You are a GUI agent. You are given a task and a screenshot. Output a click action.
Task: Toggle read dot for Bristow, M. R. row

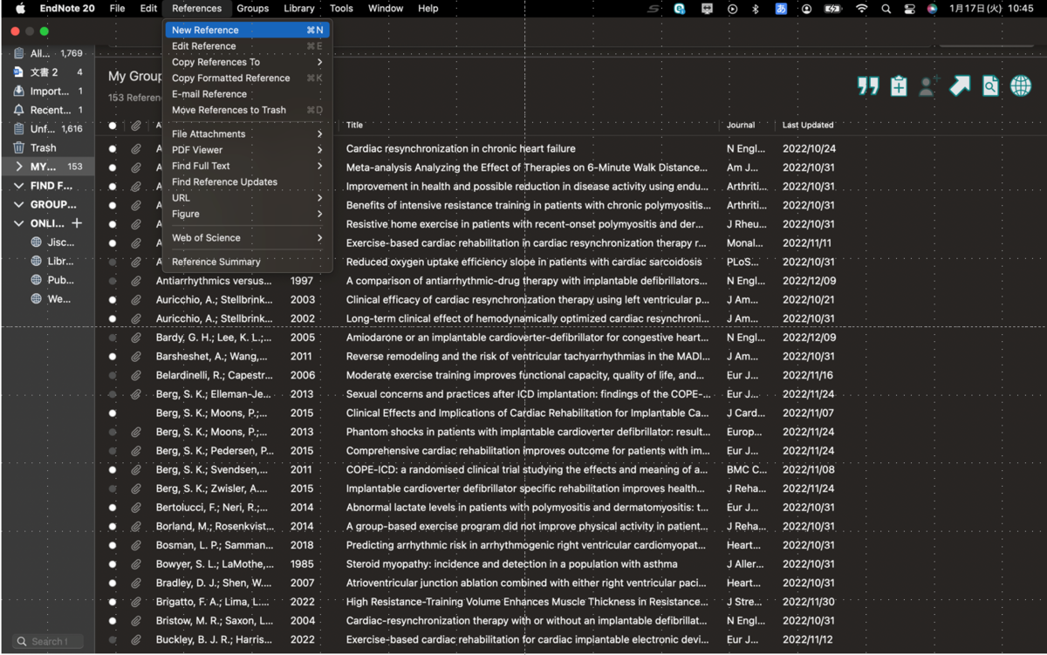tap(113, 621)
